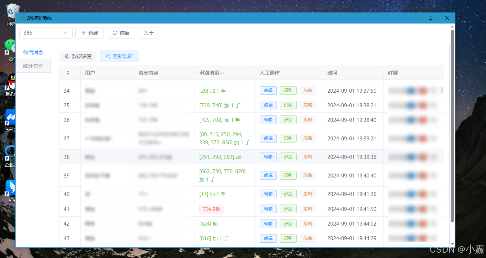The width and height of the screenshot is (486, 258).
Task: Click 忽略 in row 43
Action: coord(308,238)
